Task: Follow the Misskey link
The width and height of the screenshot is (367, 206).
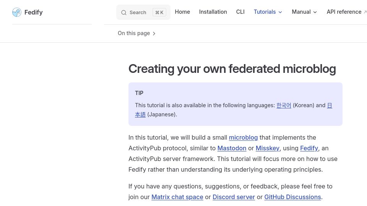Action: click(268, 148)
